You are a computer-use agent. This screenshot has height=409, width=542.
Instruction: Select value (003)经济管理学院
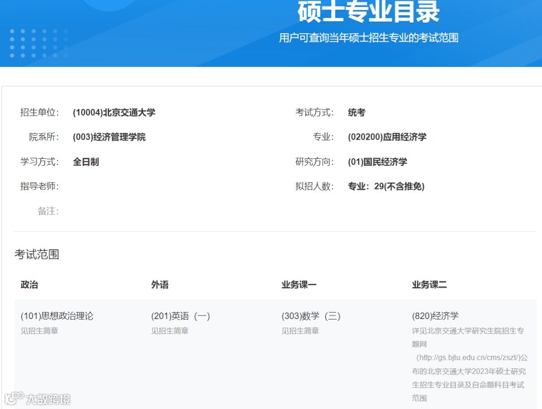click(x=109, y=137)
